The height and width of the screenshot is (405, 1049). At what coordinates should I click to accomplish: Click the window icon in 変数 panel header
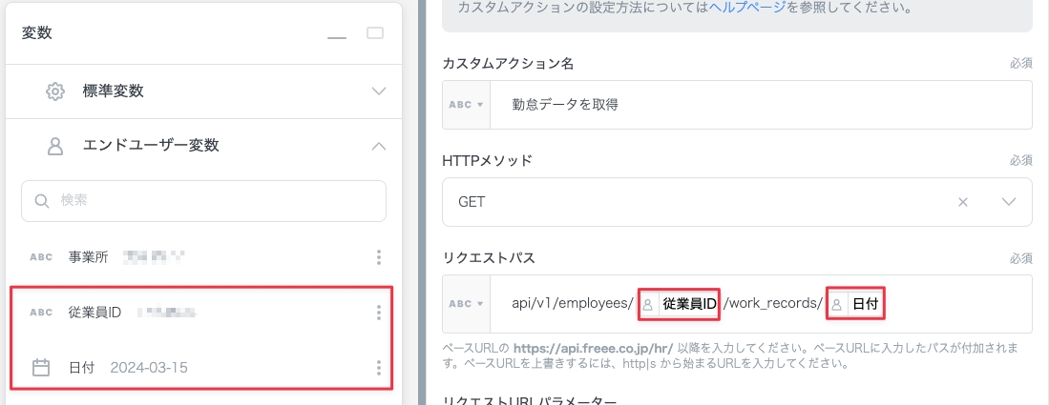[375, 33]
